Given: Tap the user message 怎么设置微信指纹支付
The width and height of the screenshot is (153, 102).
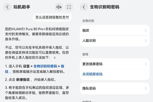Looking at the screenshot, I should 52,17.
